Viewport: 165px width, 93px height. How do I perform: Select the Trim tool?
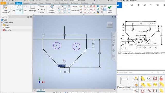point(62,6)
